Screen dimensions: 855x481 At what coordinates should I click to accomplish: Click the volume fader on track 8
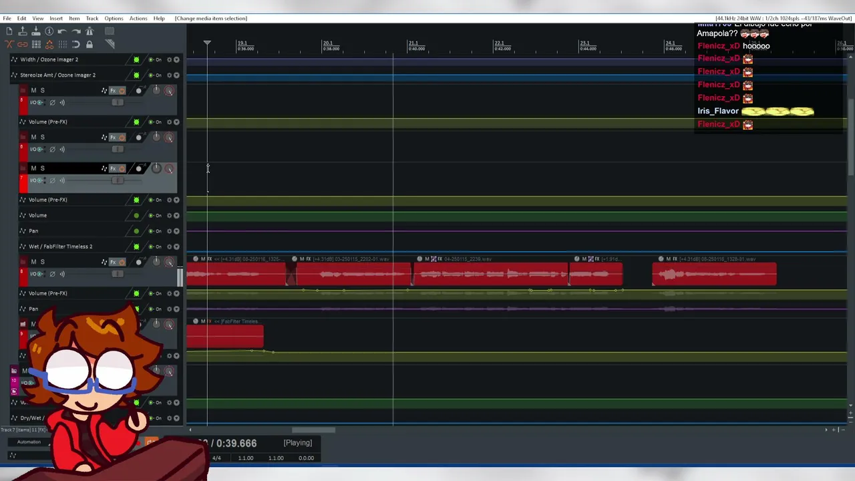pyautogui.click(x=118, y=274)
